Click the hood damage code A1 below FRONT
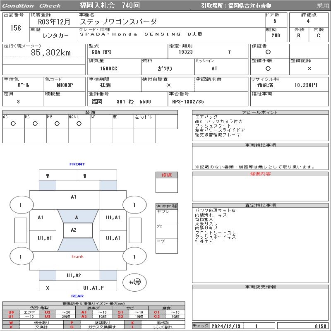 74,197
